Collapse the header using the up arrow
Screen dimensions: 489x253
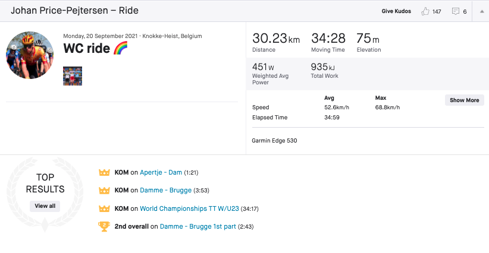point(481,11)
